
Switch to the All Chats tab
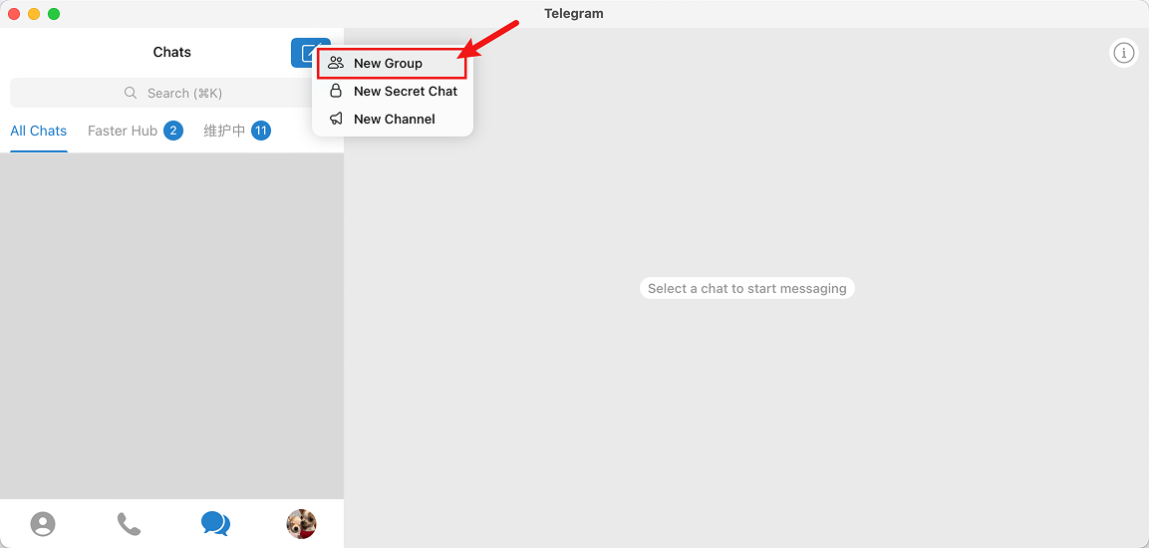[x=38, y=132]
